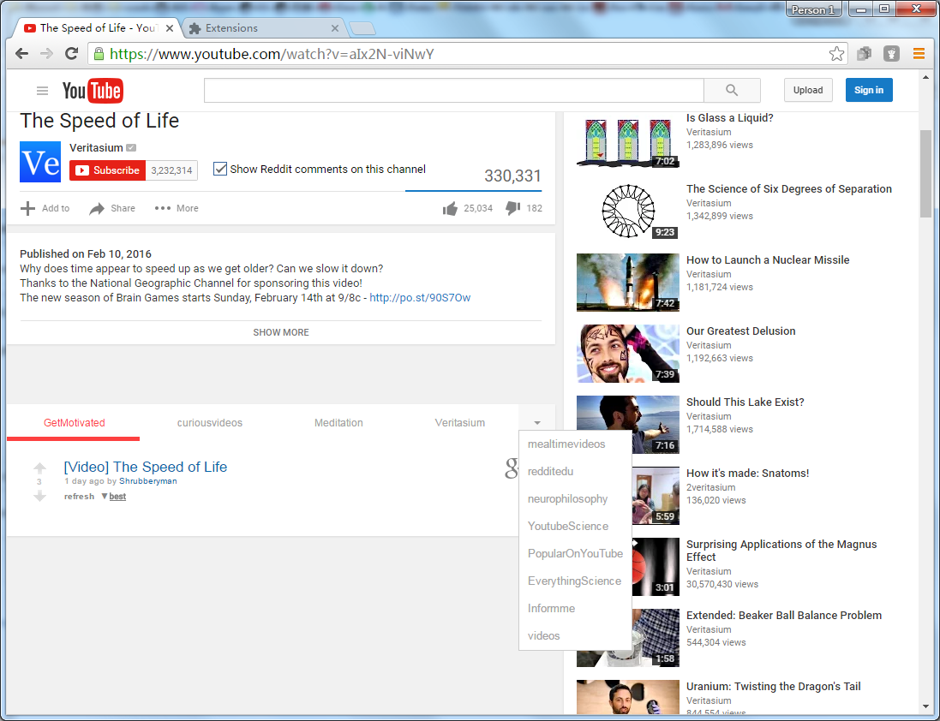Screen dimensions: 940x721
Task: Click the gray extension icon beside Chrome menu
Action: [x=891, y=54]
